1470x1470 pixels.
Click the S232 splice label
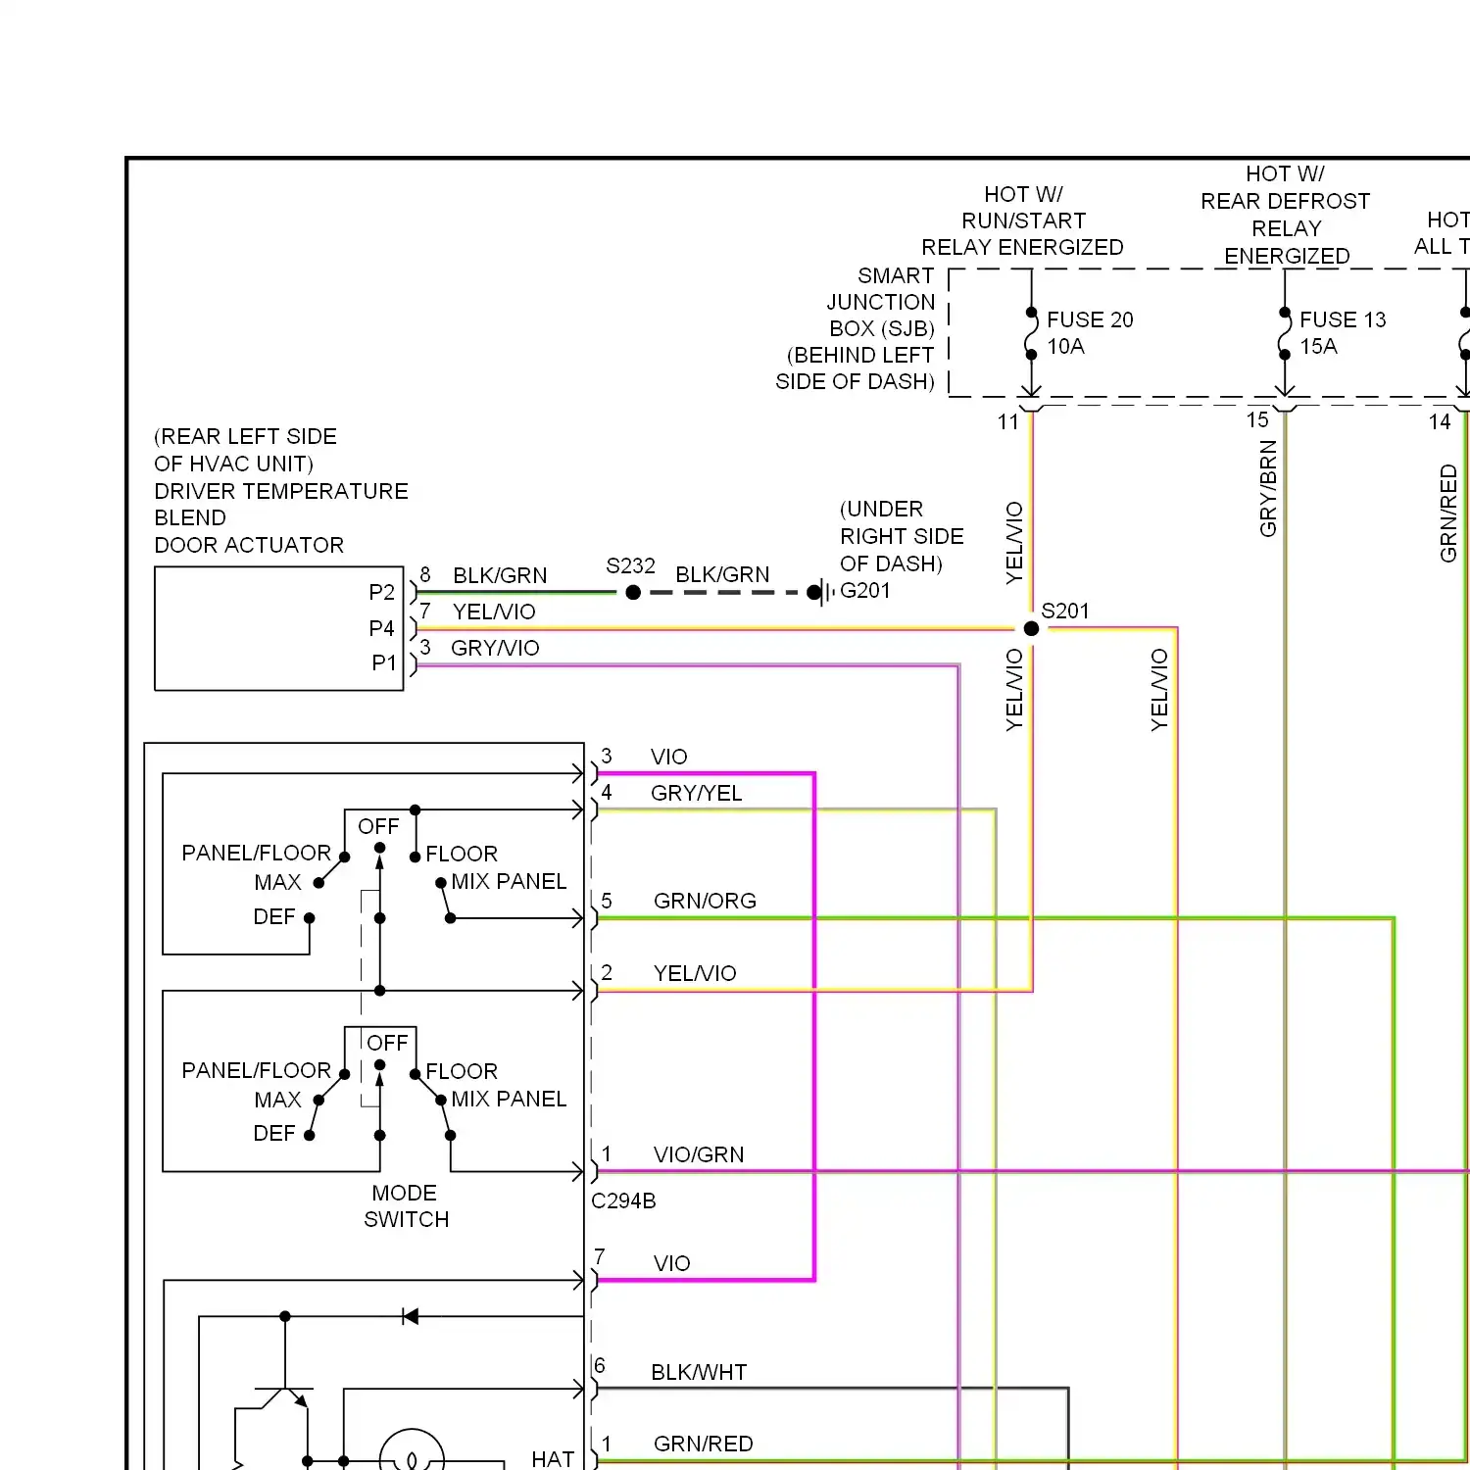(630, 565)
